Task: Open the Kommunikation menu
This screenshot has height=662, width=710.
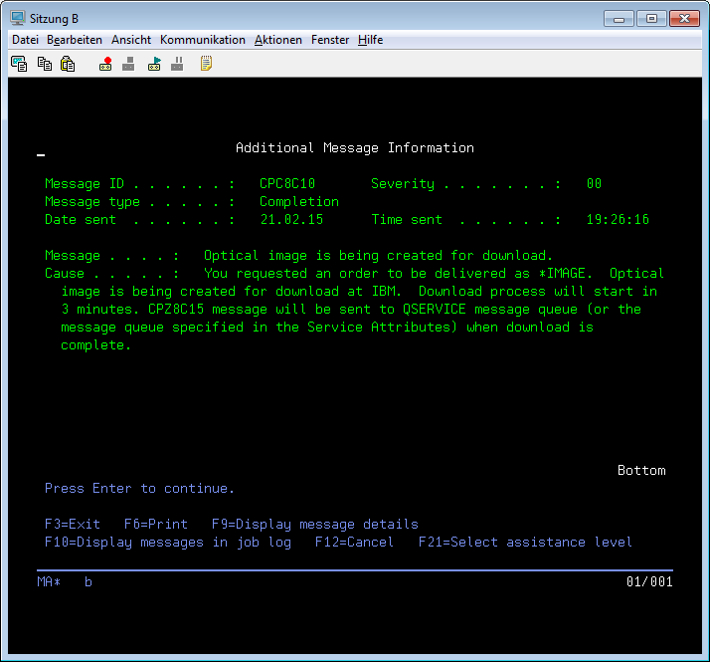Action: click(203, 40)
